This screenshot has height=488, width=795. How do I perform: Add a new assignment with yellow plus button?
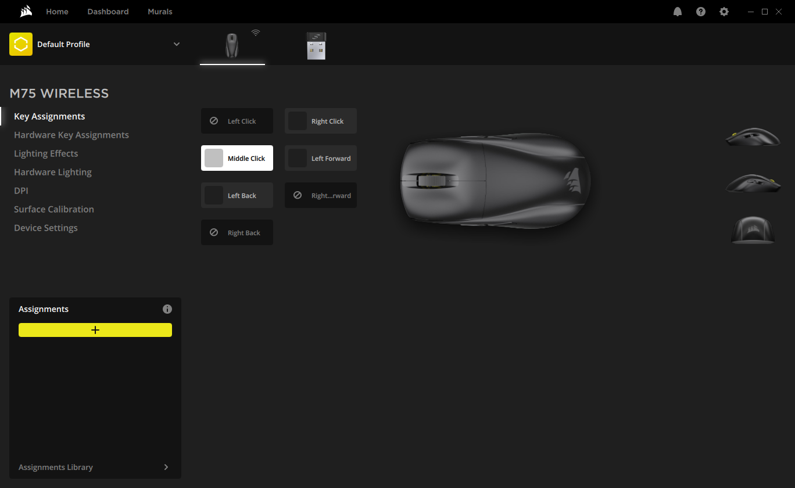95,330
